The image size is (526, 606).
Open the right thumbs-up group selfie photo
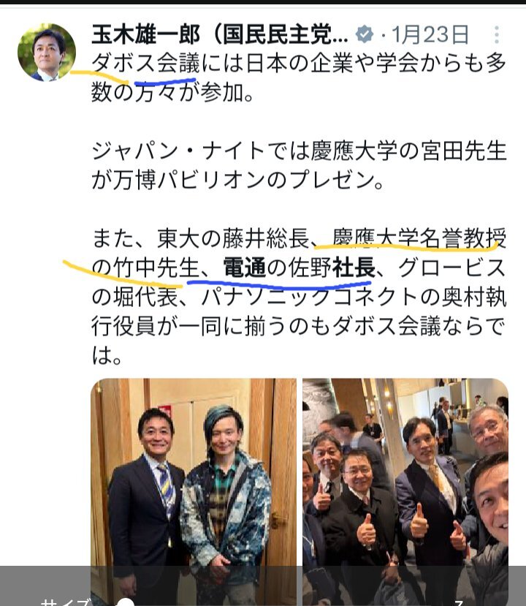coord(405,492)
